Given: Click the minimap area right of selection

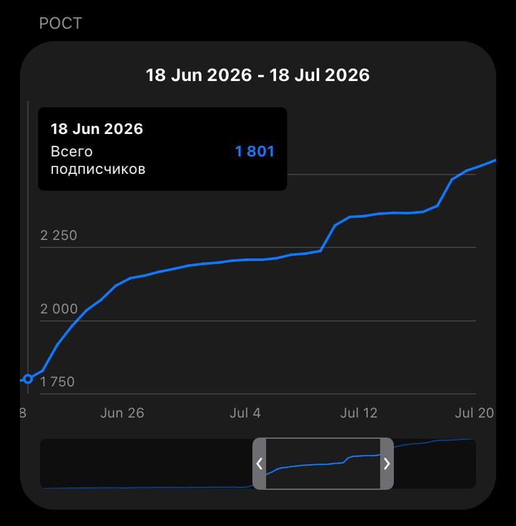Looking at the screenshot, I should (x=435, y=464).
